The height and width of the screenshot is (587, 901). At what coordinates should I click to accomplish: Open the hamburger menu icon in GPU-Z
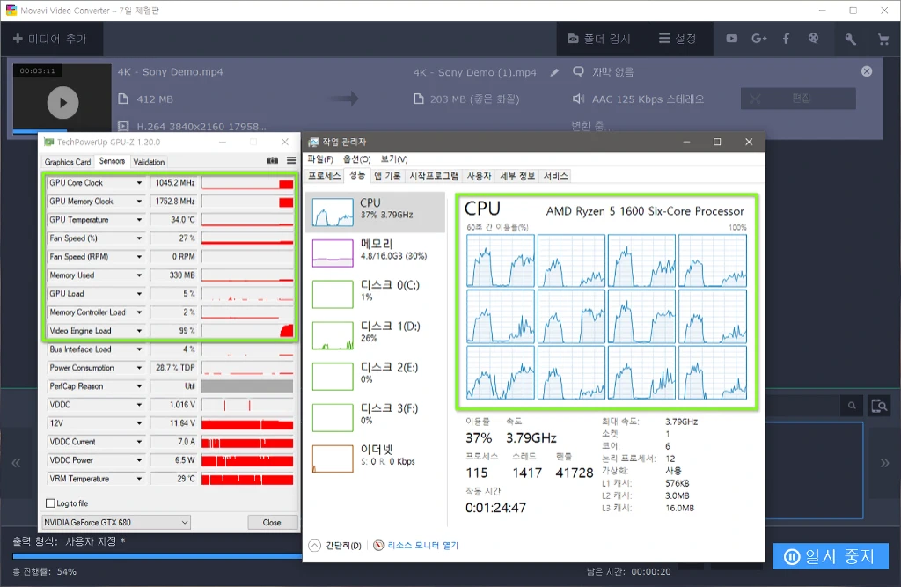(x=291, y=160)
